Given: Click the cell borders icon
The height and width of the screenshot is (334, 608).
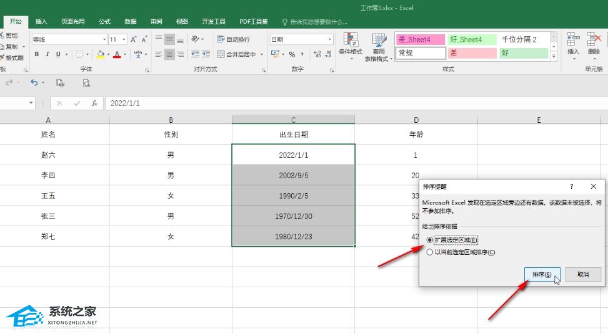Looking at the screenshot, I should point(79,54).
